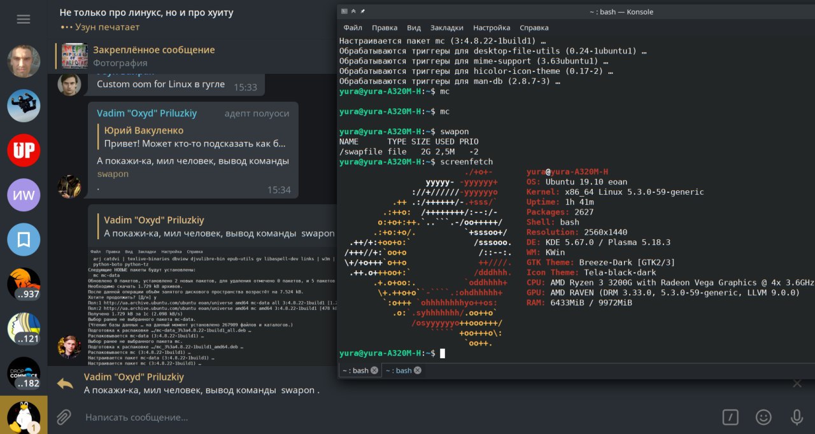Click the microphone voice message icon
Screen dimensions: 815x434
point(796,417)
